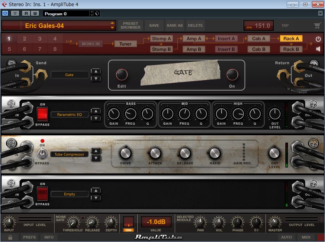Click the speaker mute icon
The width and height of the screenshot is (325, 242).
[x=318, y=49]
